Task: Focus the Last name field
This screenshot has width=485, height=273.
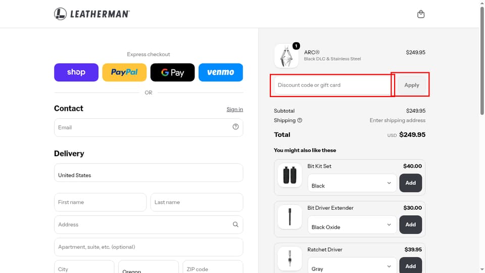Action: tap(197, 202)
